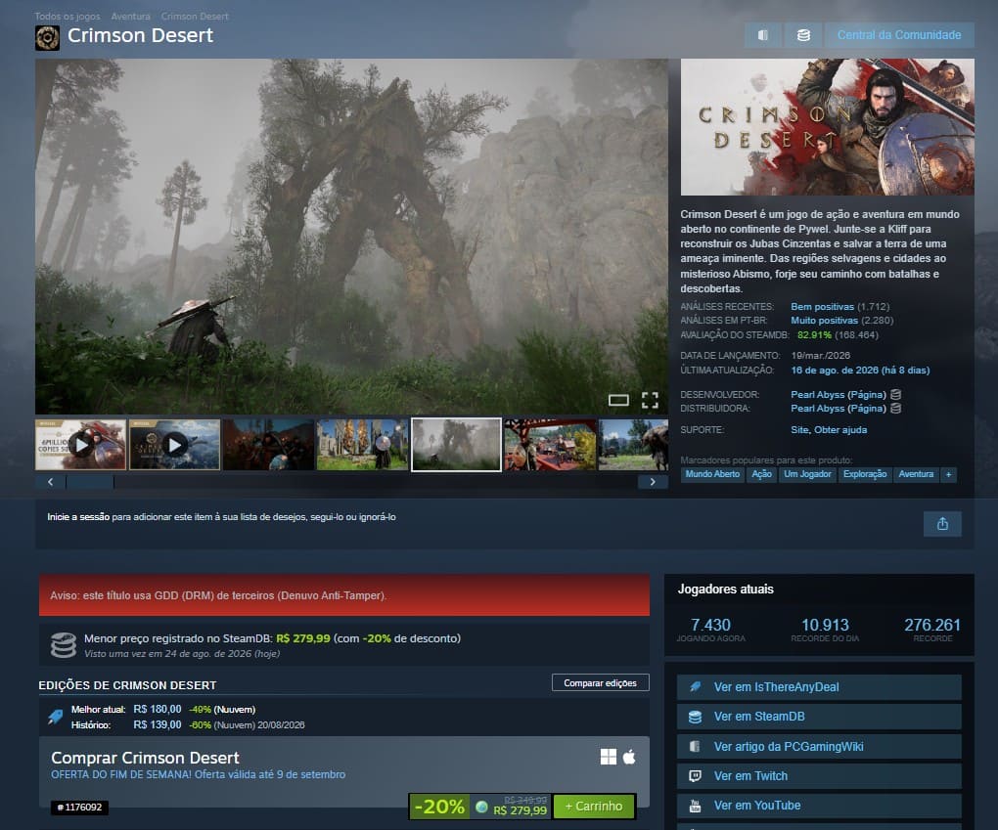998x830 pixels.
Task: Open lowest recorded price R$ 279,99 link
Action: [303, 638]
